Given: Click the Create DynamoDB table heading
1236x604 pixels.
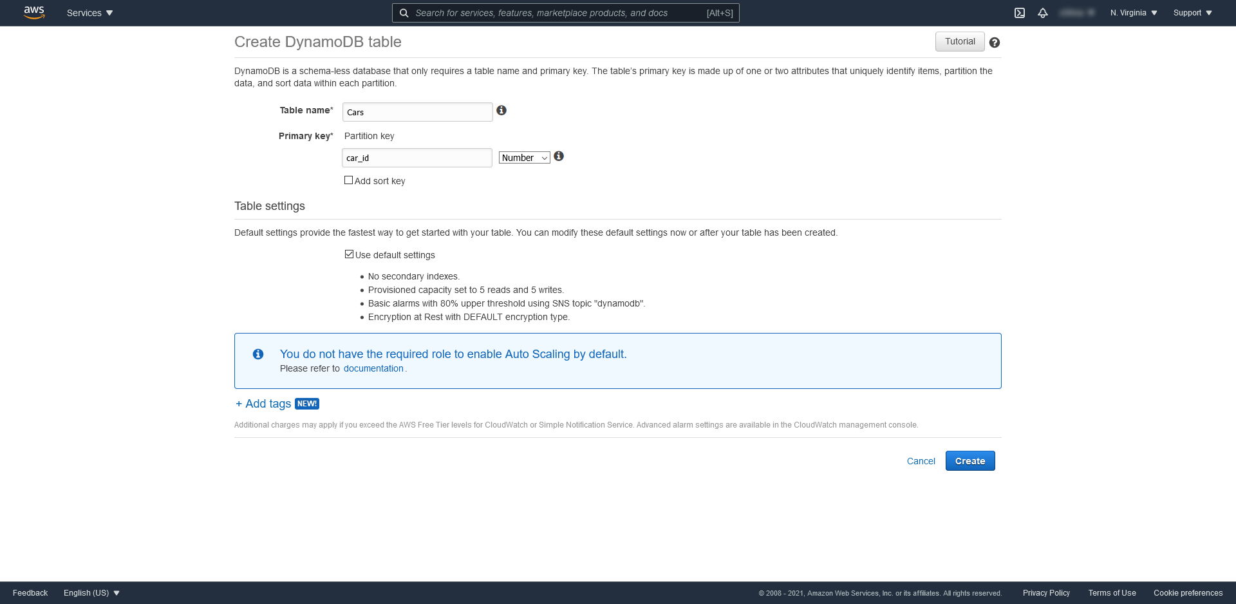Looking at the screenshot, I should (318, 42).
